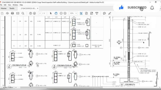Open the 125% zoom level dropdown
This screenshot has height=90, width=161.
(73, 13)
